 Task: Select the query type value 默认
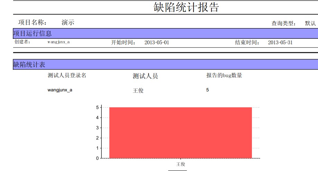pos(310,23)
